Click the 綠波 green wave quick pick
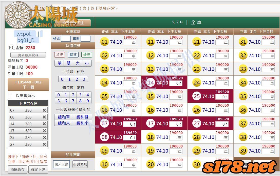Screen dimensions: 280x176 tap(87, 55)
